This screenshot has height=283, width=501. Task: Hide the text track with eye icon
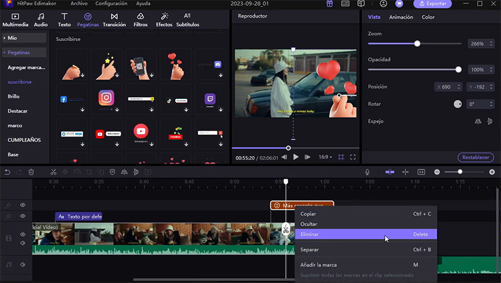tap(23, 216)
